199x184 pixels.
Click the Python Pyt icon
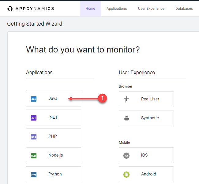coord(34,175)
